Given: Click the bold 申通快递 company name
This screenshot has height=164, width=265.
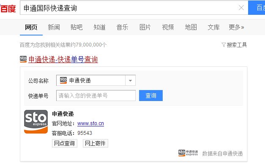Looking at the screenshot, I should [x=63, y=114].
